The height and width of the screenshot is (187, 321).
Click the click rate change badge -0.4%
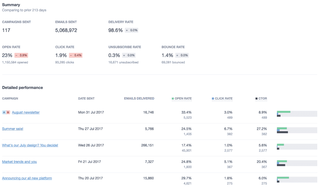coord(75,55)
